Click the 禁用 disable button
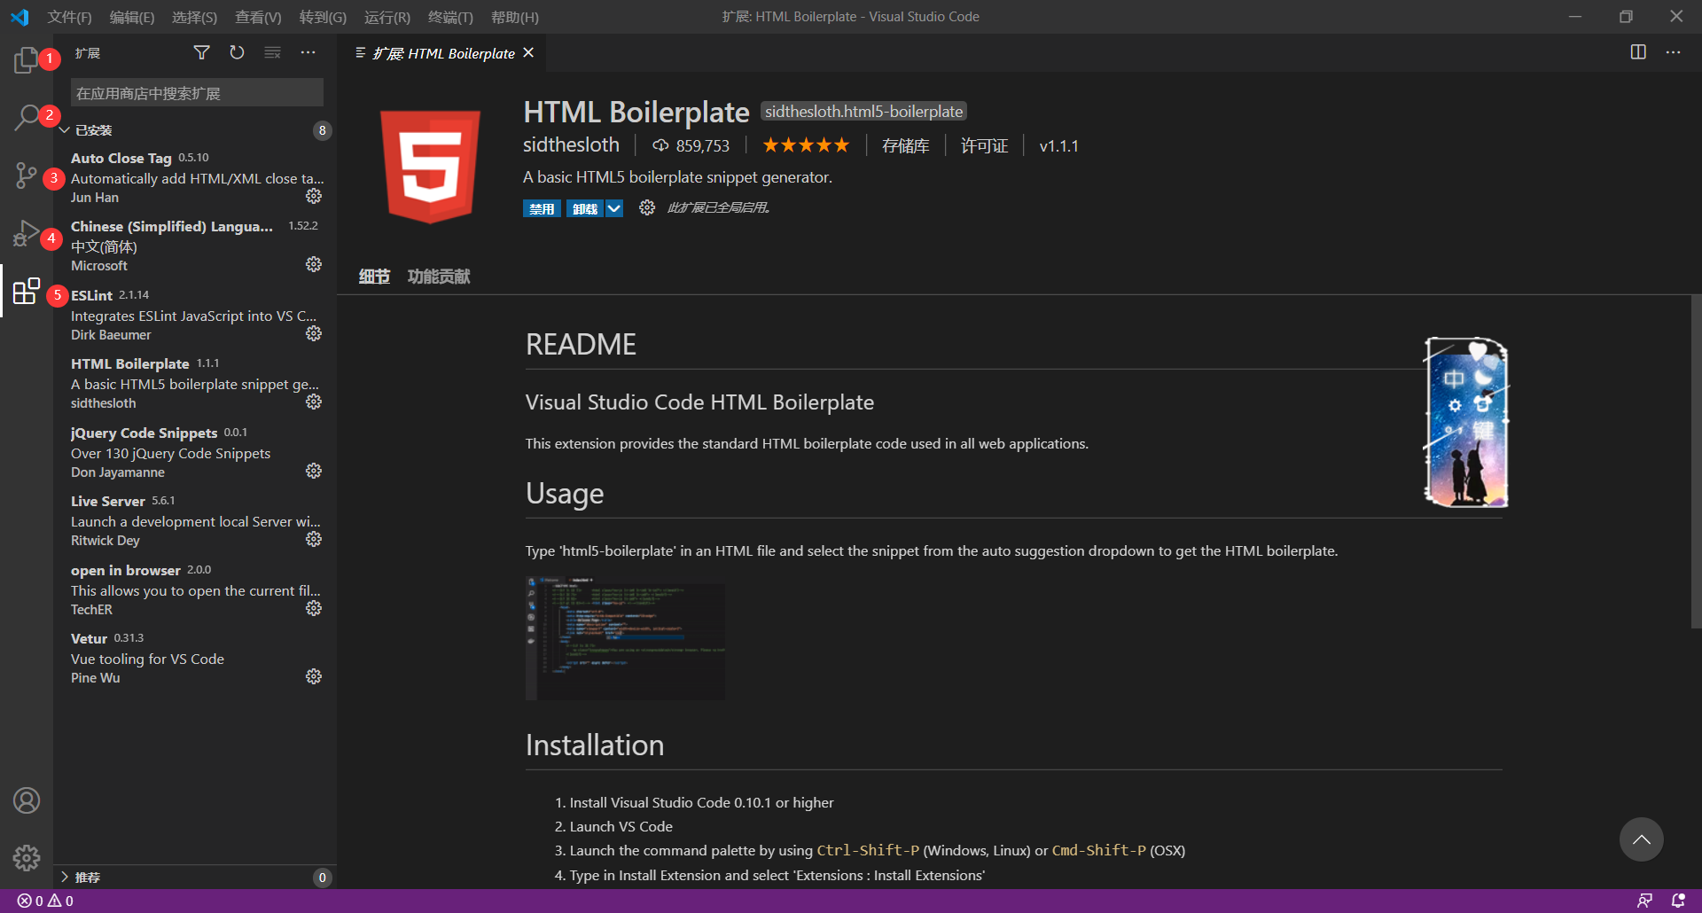The width and height of the screenshot is (1702, 913). [542, 208]
